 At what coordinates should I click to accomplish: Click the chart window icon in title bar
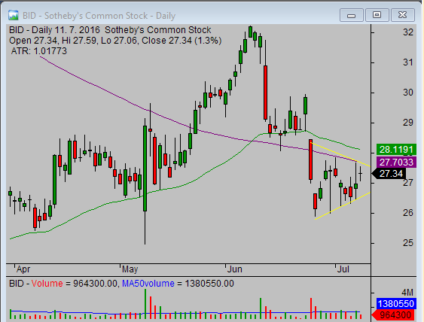coord(13,15)
